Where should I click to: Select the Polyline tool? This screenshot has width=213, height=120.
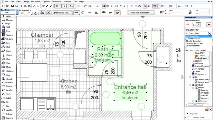tap(8, 114)
